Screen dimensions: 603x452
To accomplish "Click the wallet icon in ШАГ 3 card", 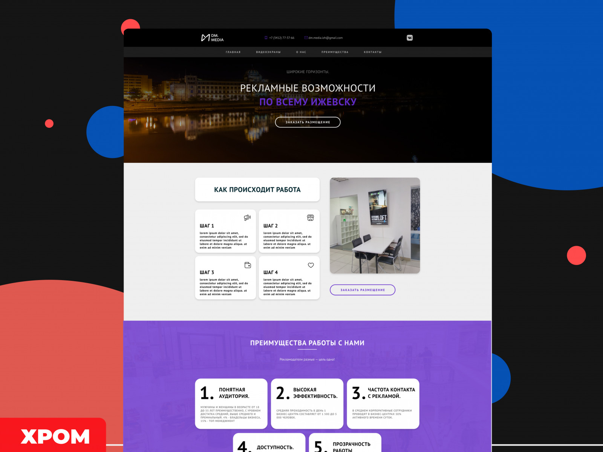I will click(248, 265).
